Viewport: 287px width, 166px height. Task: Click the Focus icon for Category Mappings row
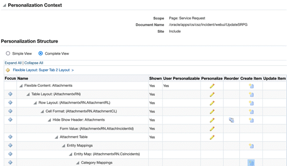(x=11, y=163)
